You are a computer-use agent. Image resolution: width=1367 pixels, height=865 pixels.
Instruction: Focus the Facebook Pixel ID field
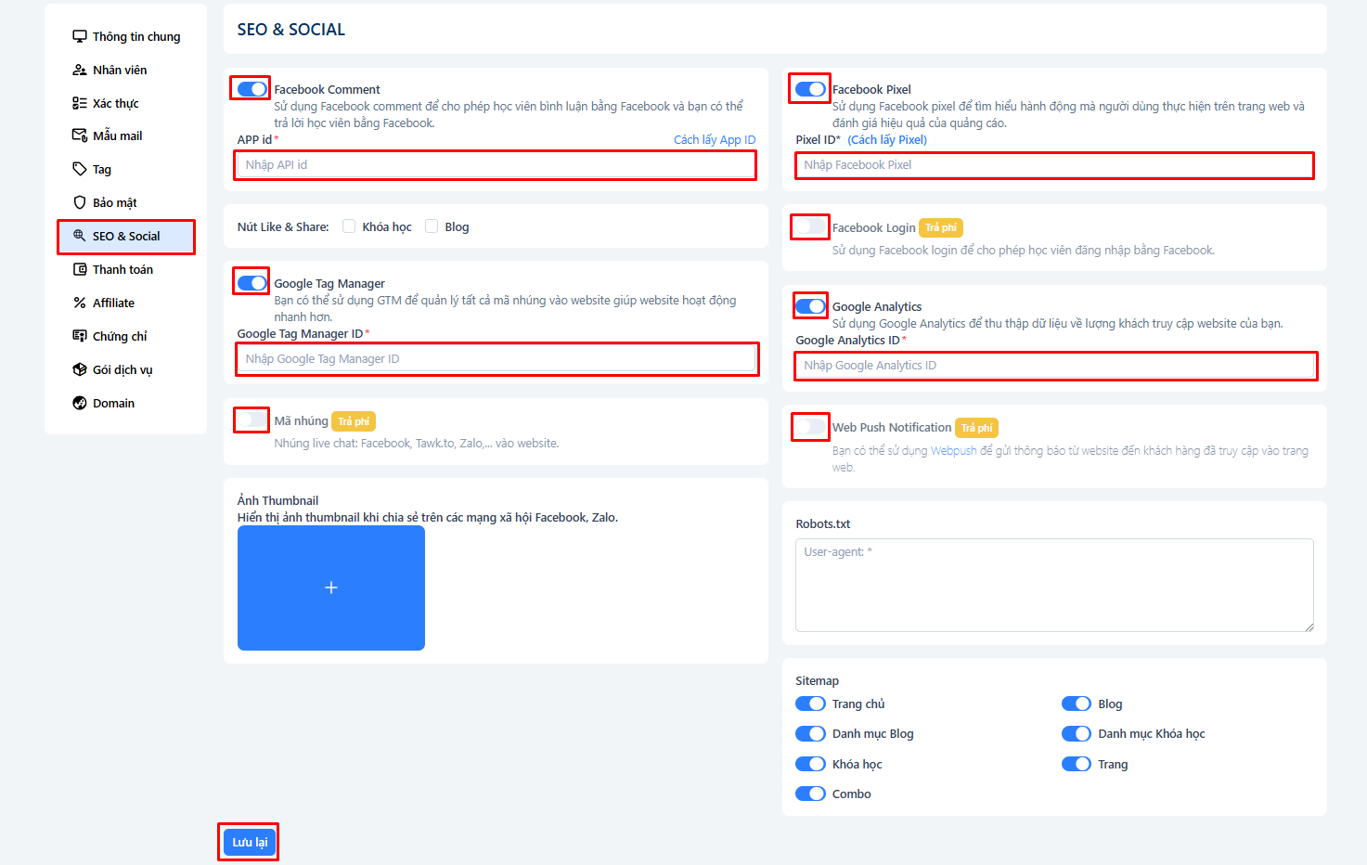1054,164
